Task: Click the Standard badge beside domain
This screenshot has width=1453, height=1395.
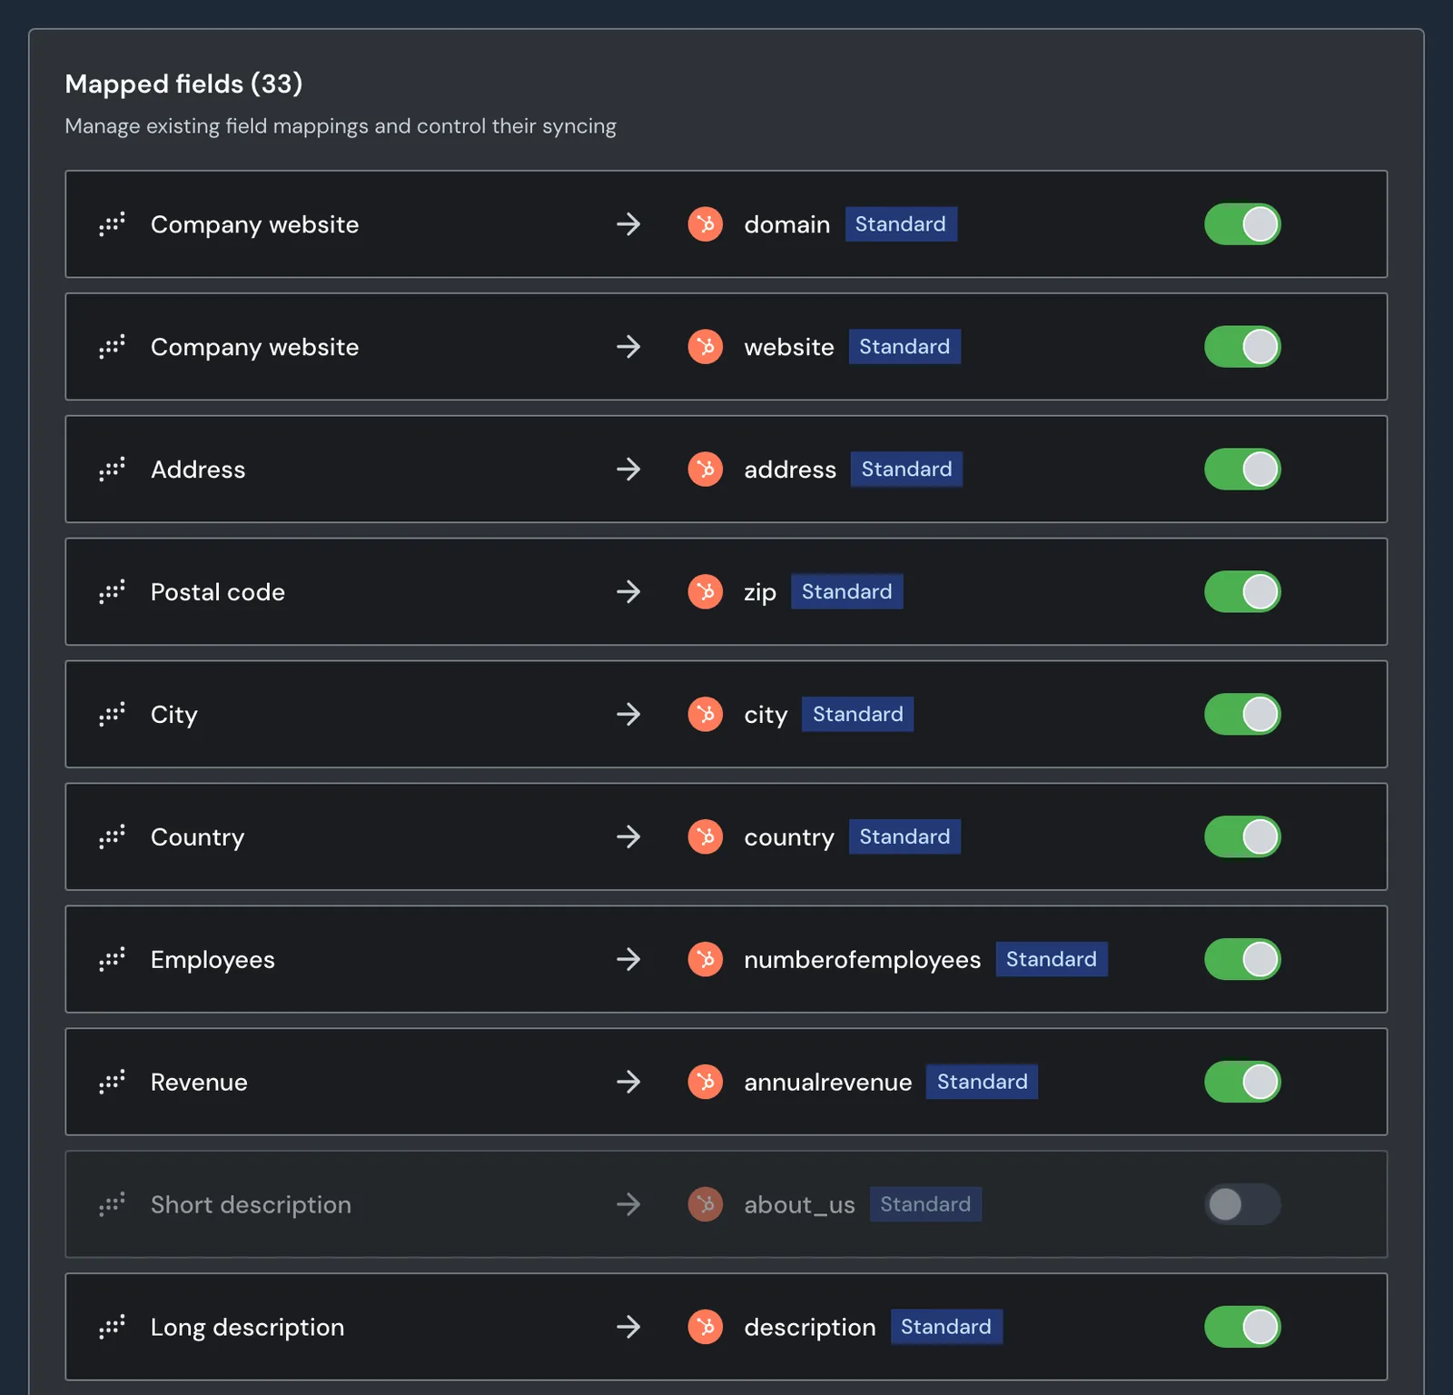Action: click(x=901, y=224)
